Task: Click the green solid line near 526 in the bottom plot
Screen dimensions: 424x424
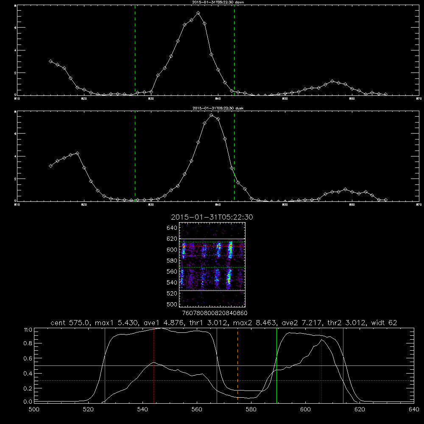Action: (x=105, y=365)
